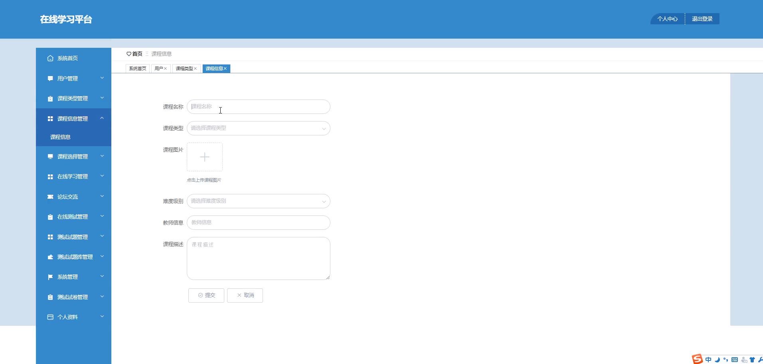Toggle the 中 Chinese input mode icon

tap(708, 360)
